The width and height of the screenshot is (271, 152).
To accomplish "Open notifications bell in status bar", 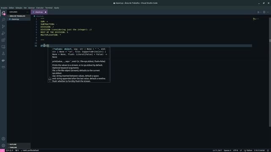I will 268,150.
